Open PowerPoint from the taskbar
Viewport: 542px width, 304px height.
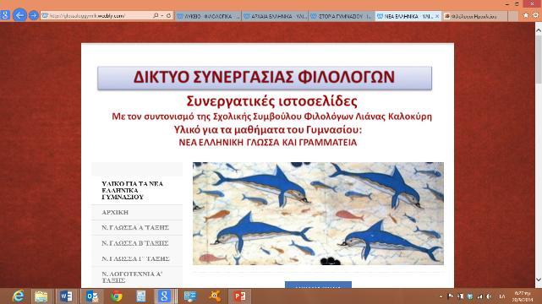(239, 296)
